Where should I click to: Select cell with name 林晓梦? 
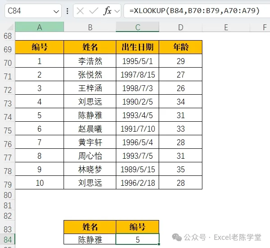pos(90,169)
